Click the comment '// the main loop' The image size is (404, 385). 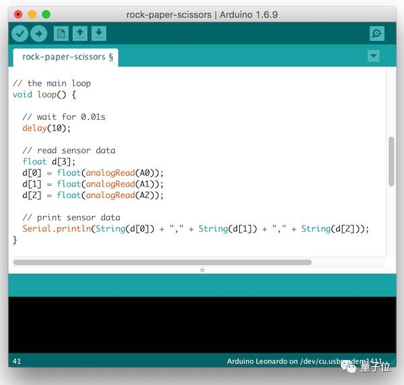52,83
